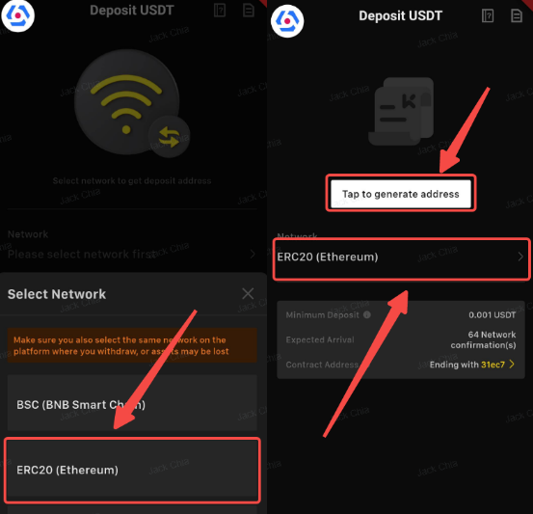The image size is (533, 514).
Task: Tap to generate address button
Action: [401, 194]
